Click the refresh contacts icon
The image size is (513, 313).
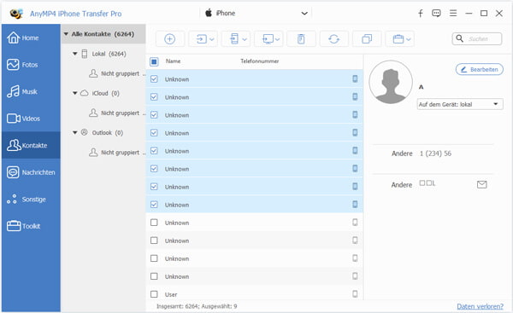point(333,39)
